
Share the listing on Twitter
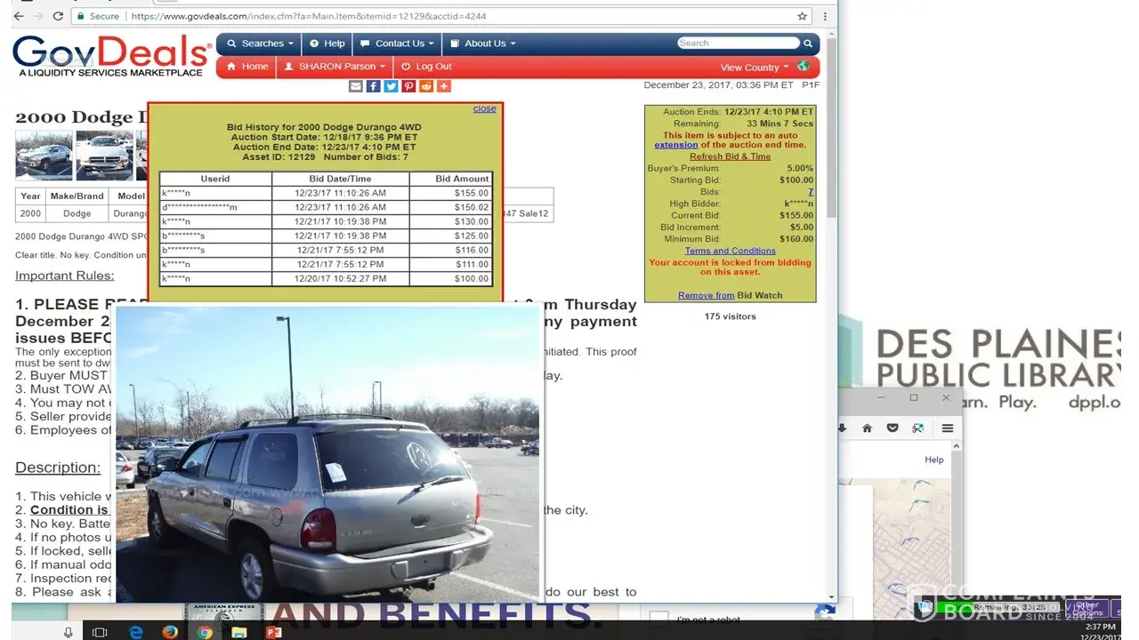(x=391, y=86)
